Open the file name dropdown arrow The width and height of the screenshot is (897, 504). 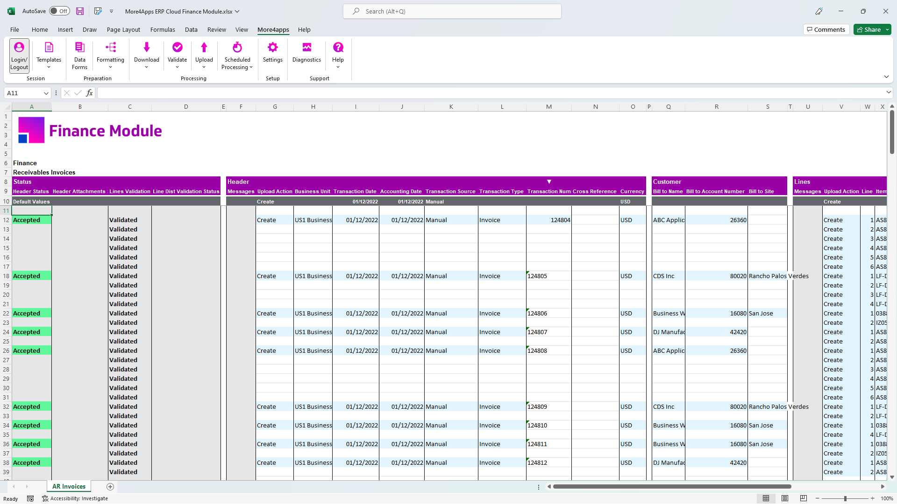point(237,11)
